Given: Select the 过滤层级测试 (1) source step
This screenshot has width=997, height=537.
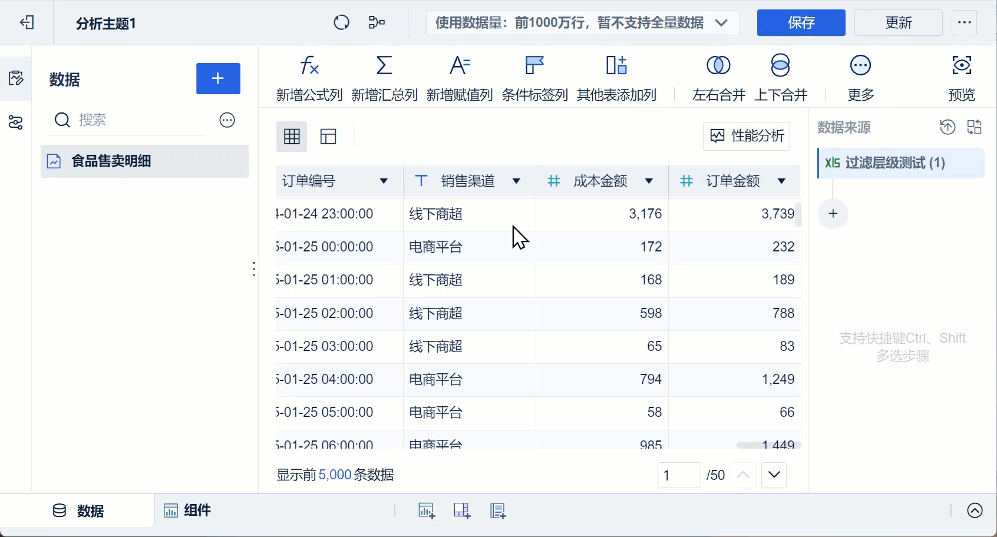Looking at the screenshot, I should coord(902,163).
